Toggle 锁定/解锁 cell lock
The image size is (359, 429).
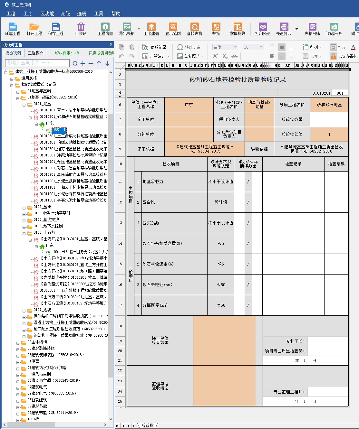click(x=343, y=56)
